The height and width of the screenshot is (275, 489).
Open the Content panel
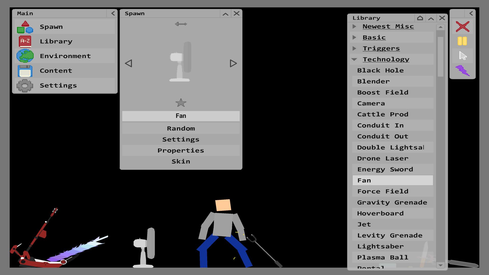tap(56, 71)
